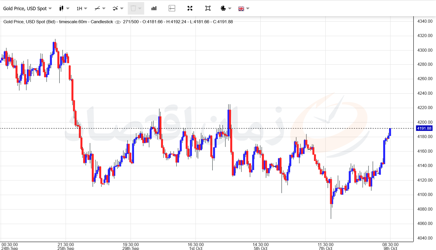This screenshot has height=250, width=436.
Task: Click the 4200.00 price axis label
Action: point(425,122)
